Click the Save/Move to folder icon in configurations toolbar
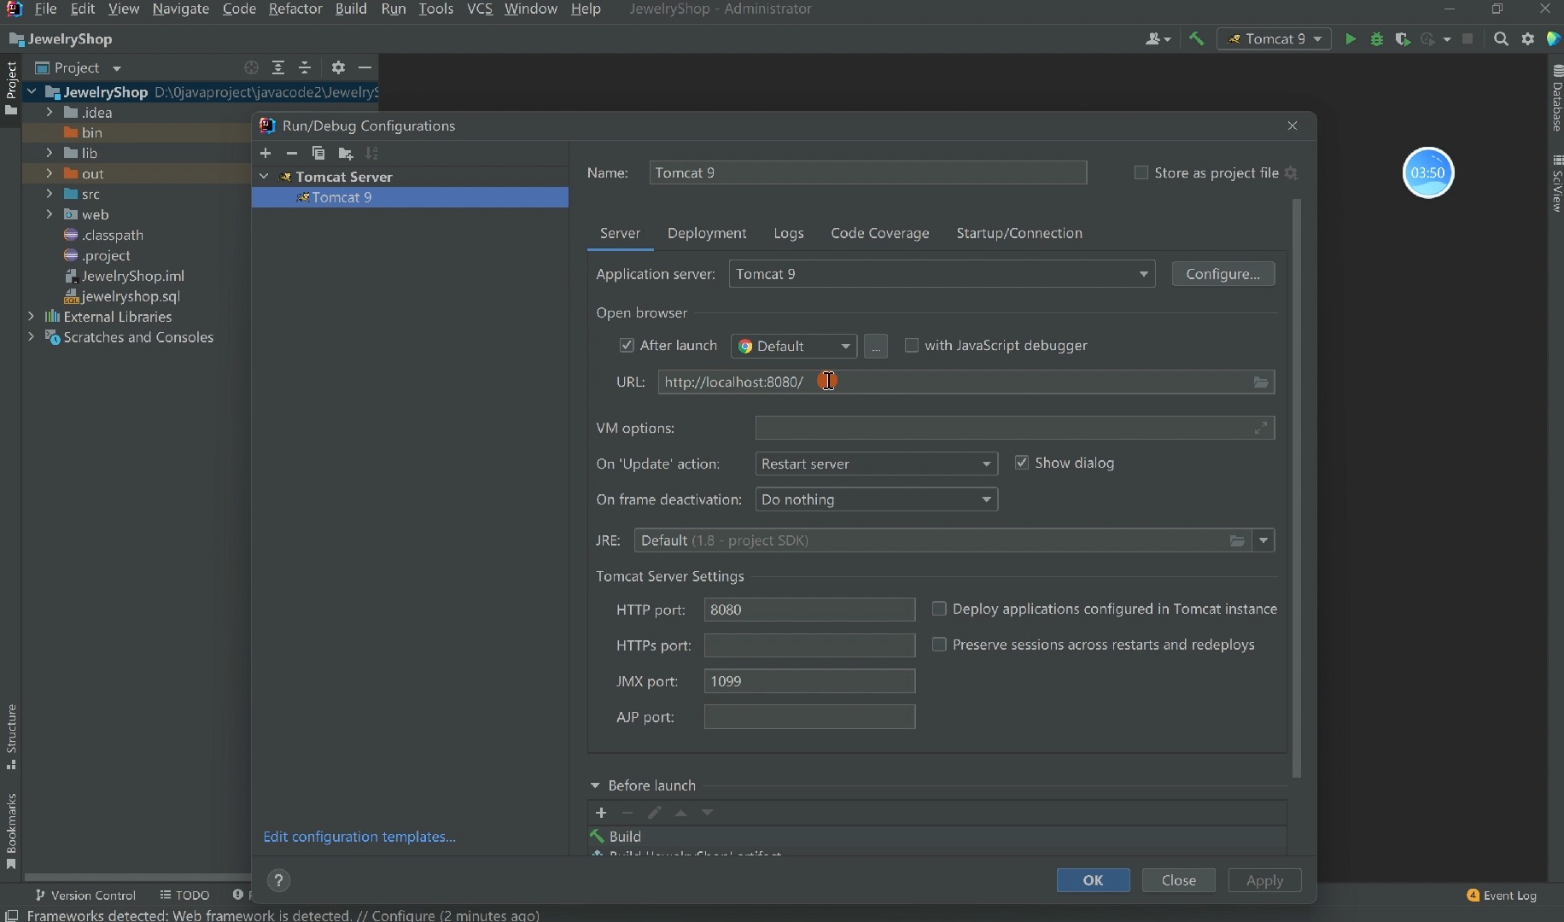 (346, 153)
